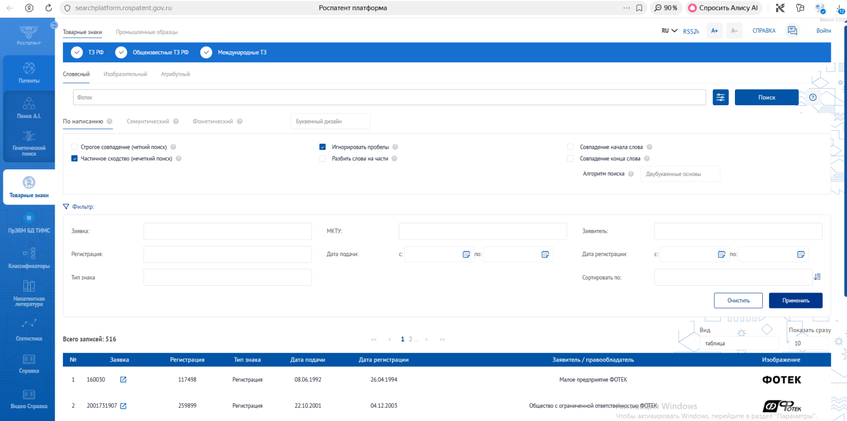The width and height of the screenshot is (847, 421).
Task: Click help icon beside Семантический
Action: (176, 121)
